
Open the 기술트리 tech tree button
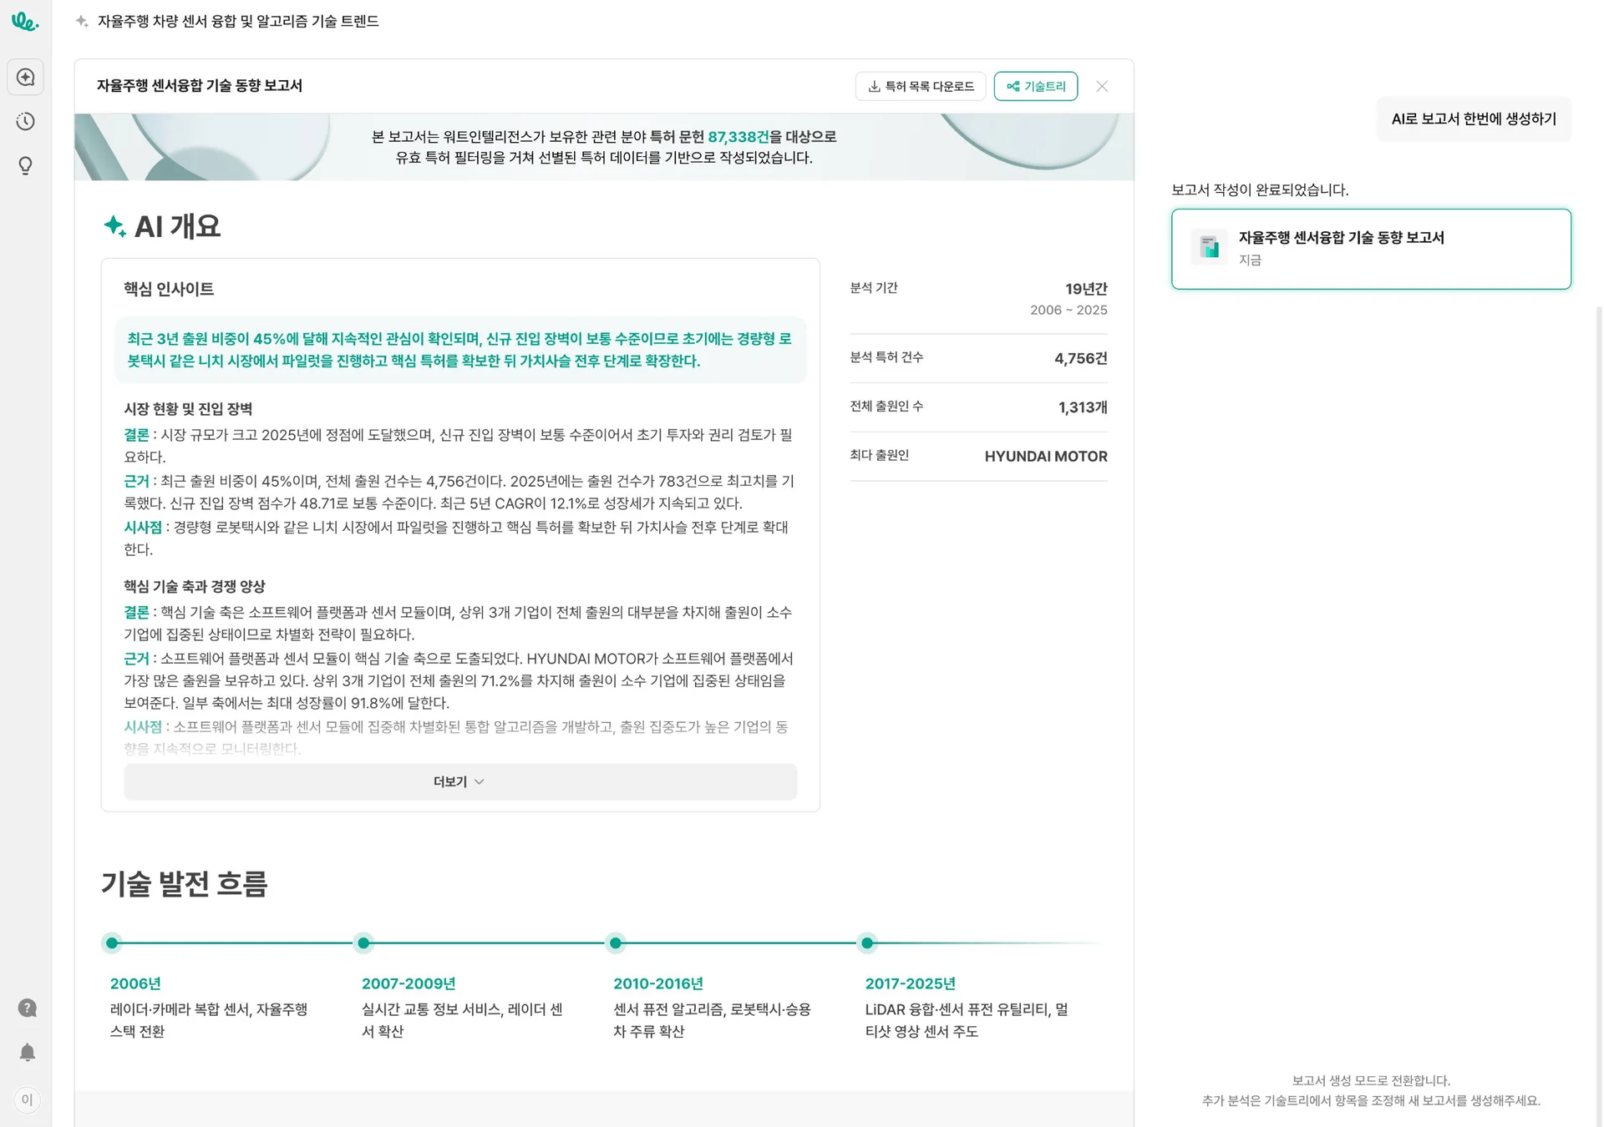coord(1035,87)
